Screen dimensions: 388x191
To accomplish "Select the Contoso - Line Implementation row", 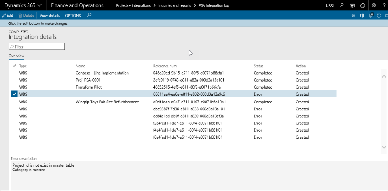I will coord(102,73).
